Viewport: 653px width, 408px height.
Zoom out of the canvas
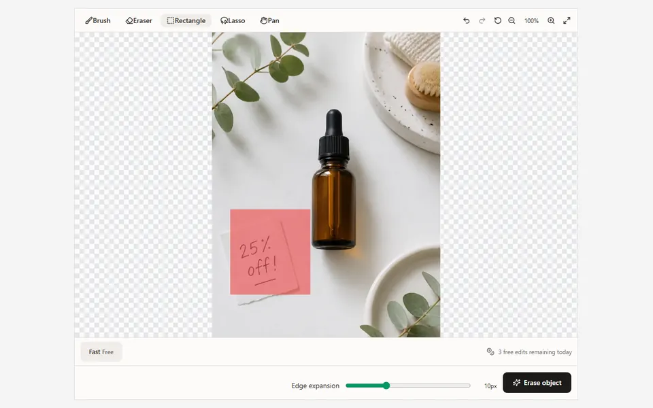[x=512, y=20]
